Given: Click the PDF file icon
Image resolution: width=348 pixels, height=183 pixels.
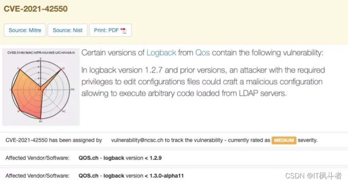Looking at the screenshot, I should coord(123,31).
